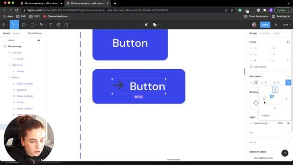
Task: Open a new Chrome tab
Action: tap(115, 3)
